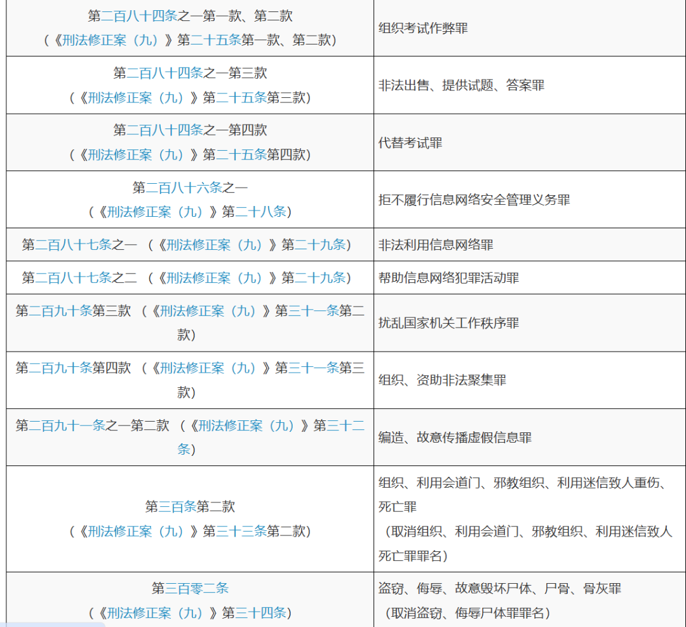
Task: Open 二十九条 link in 帮助信息网络犯罪活动罪 row
Action: tap(319, 278)
